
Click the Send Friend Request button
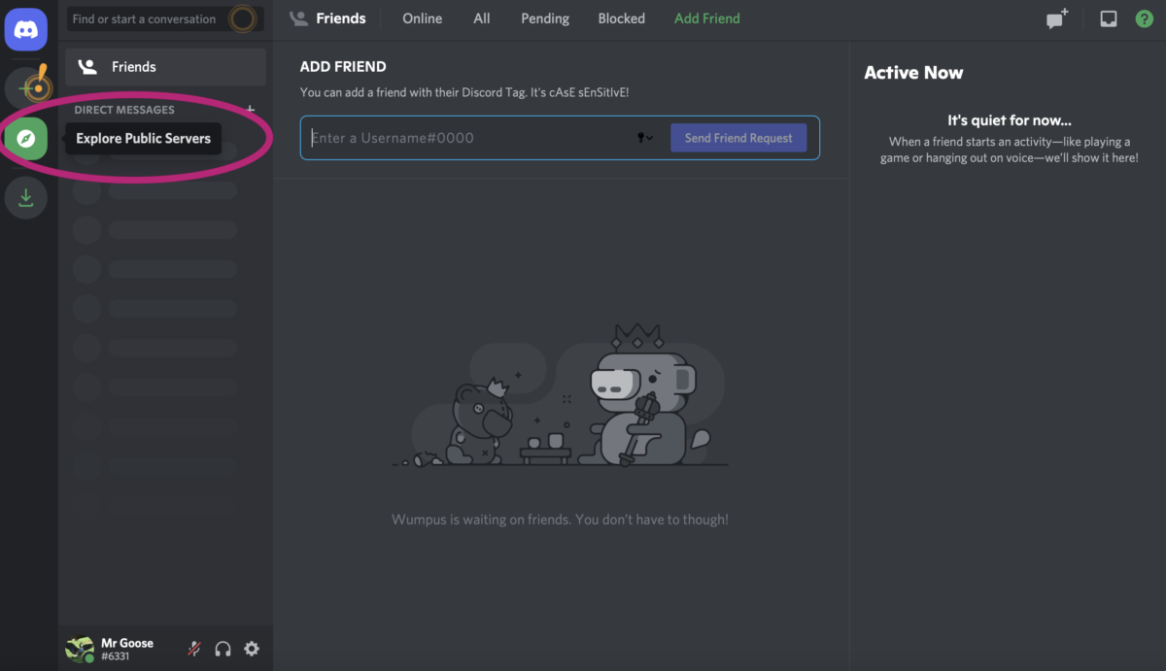(737, 138)
